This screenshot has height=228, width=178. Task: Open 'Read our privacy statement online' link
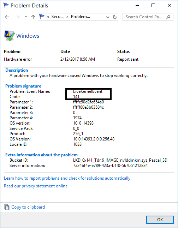(x=36, y=186)
